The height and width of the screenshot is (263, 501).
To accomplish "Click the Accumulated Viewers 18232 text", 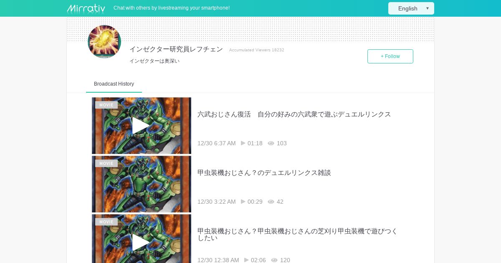I will point(257,50).
